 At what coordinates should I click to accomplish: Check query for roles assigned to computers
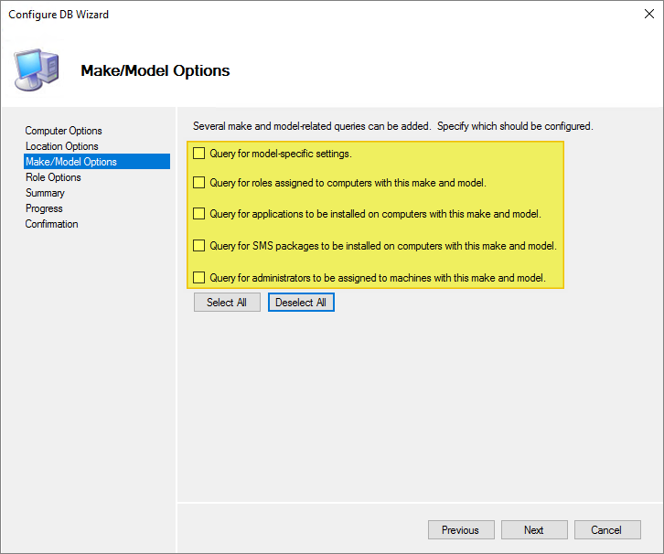click(199, 183)
